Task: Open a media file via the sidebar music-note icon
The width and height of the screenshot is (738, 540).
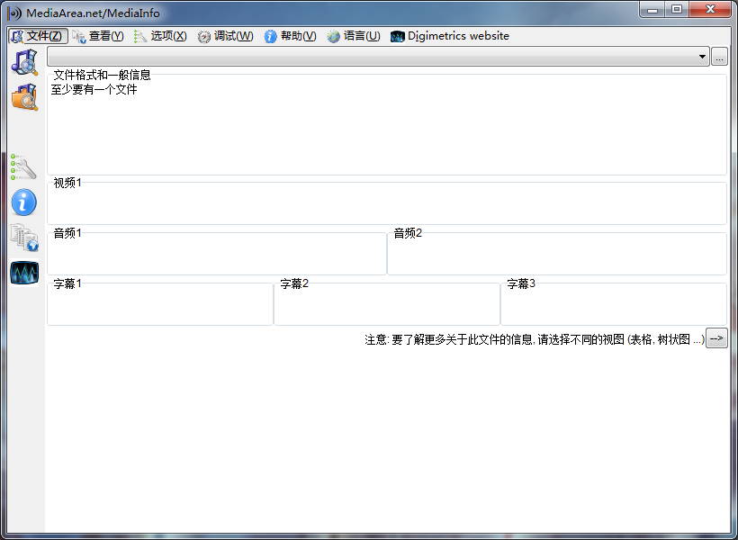Action: pos(23,61)
